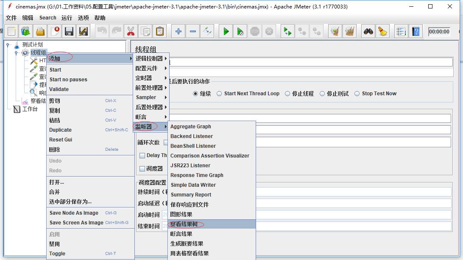Click the Paste clipboard toolbar icon
463x260 pixels.
pyautogui.click(x=160, y=31)
